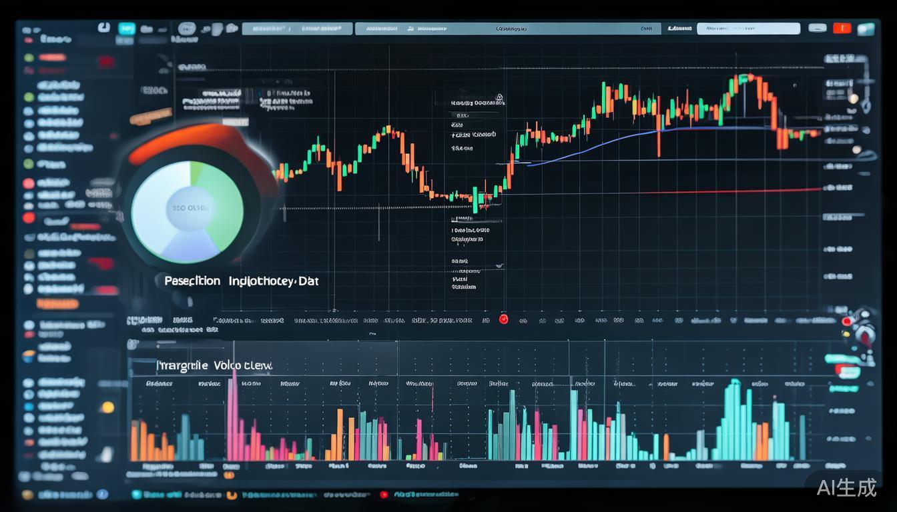Toggle the first green dot in left sidebar
The height and width of the screenshot is (512, 897).
pyautogui.click(x=29, y=57)
